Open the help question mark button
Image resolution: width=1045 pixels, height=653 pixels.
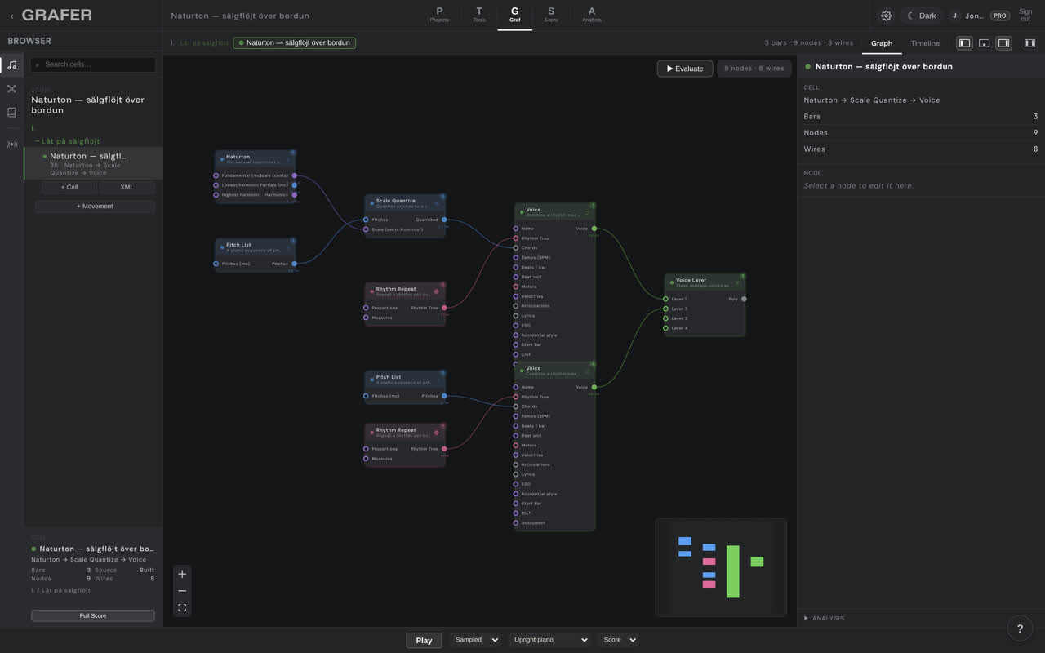point(1020,629)
